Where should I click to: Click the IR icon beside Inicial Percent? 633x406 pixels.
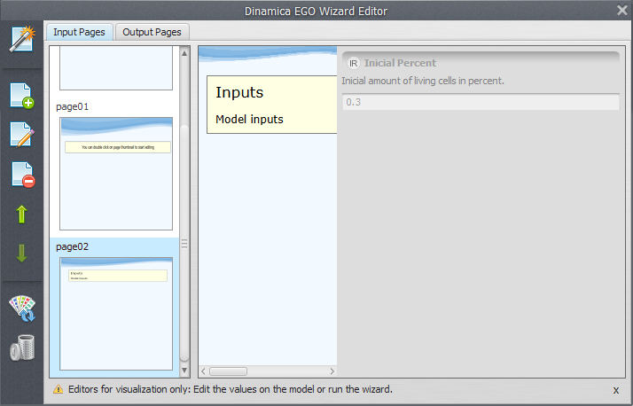353,63
